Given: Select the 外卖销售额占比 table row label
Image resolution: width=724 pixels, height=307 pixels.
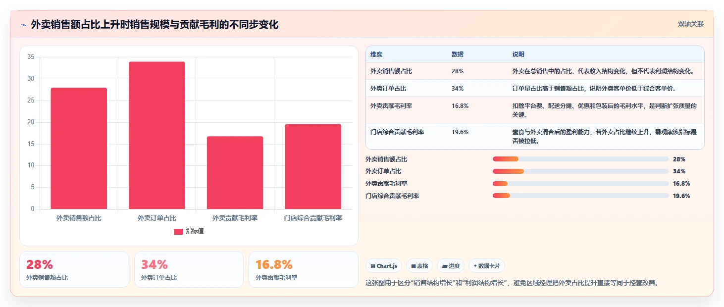Looking at the screenshot, I should [391, 71].
